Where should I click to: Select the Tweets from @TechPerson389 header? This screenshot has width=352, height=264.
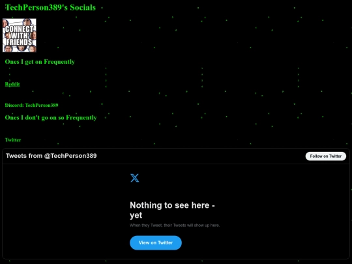tap(51, 156)
